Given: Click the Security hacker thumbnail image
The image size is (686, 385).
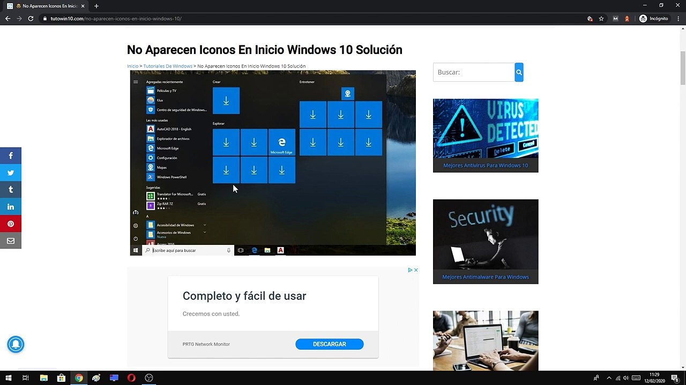Looking at the screenshot, I should point(486,235).
